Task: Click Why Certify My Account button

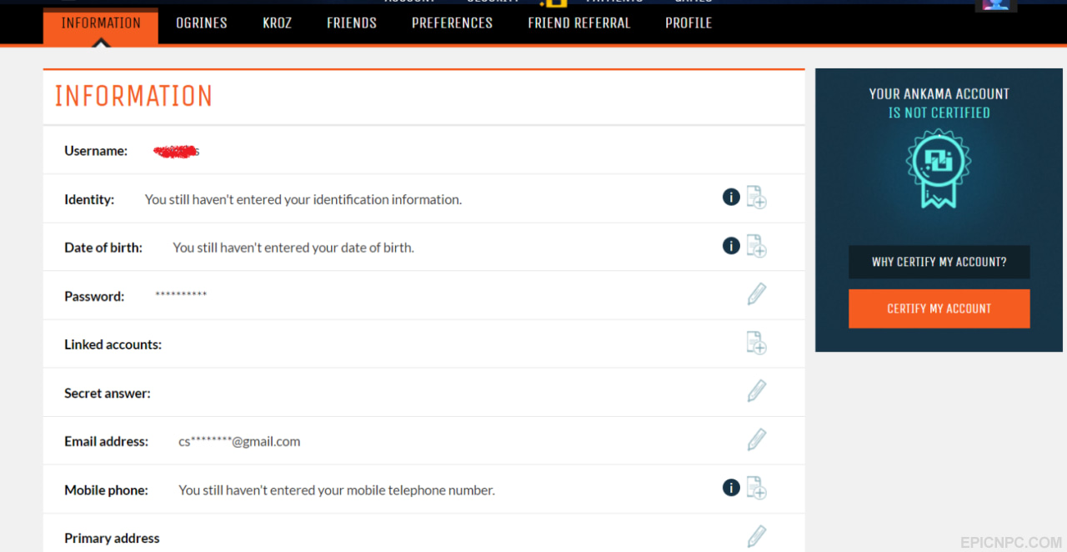Action: click(939, 262)
